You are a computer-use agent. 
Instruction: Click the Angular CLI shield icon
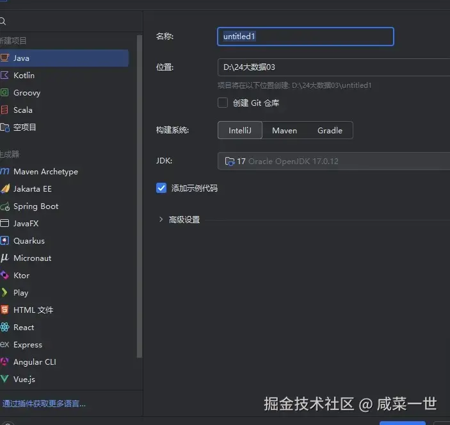coord(4,362)
